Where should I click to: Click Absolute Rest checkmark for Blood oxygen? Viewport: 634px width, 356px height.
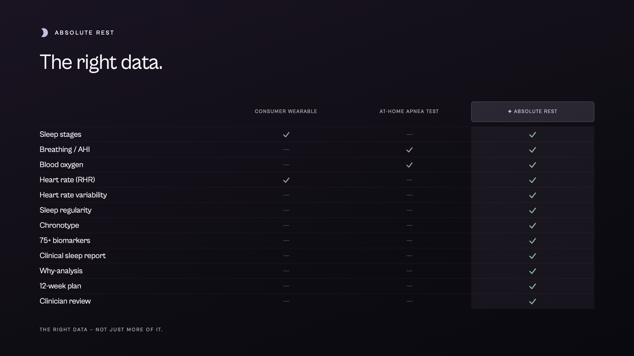pos(533,165)
